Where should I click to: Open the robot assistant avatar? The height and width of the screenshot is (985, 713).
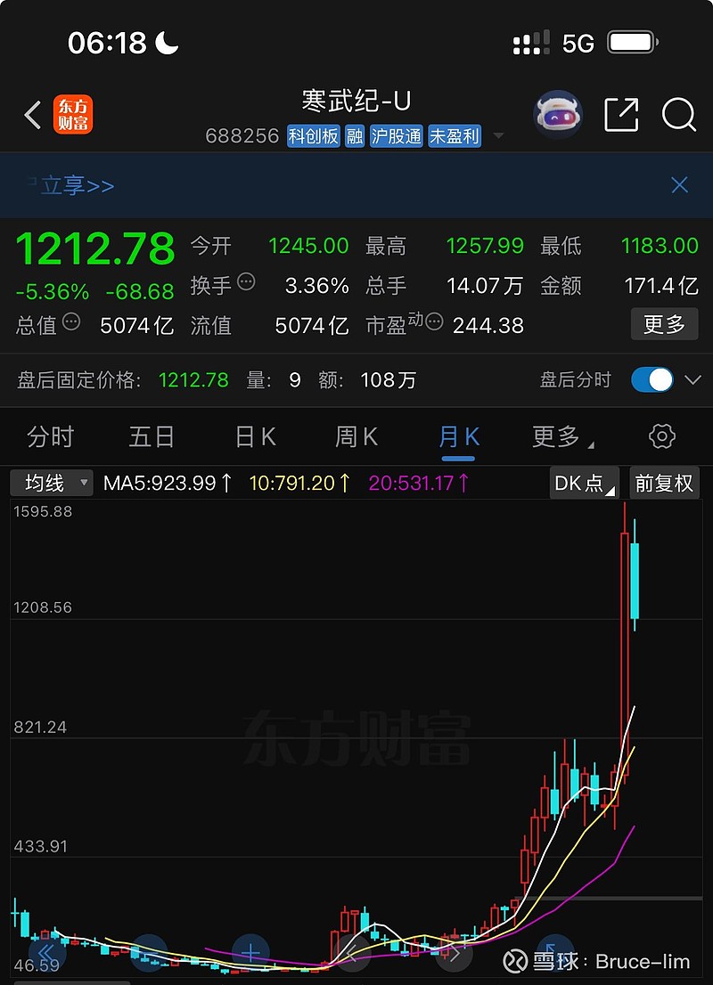(x=558, y=114)
